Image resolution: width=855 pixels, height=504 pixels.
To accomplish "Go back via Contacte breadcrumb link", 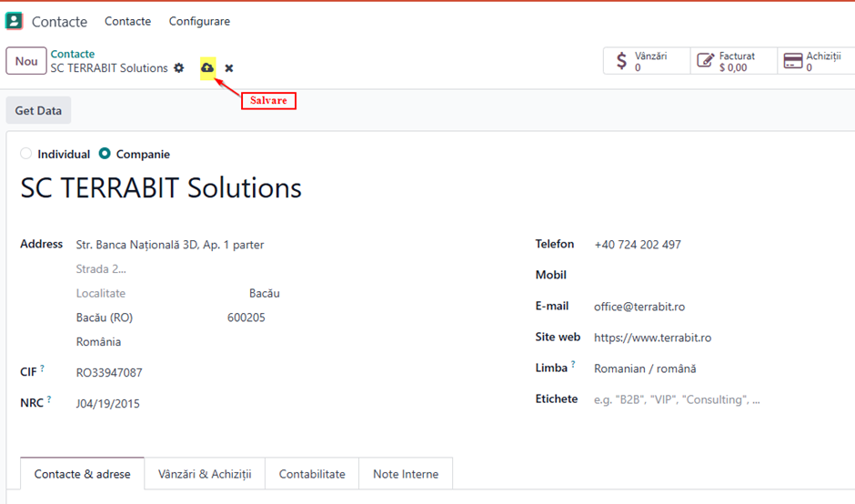I will (73, 54).
